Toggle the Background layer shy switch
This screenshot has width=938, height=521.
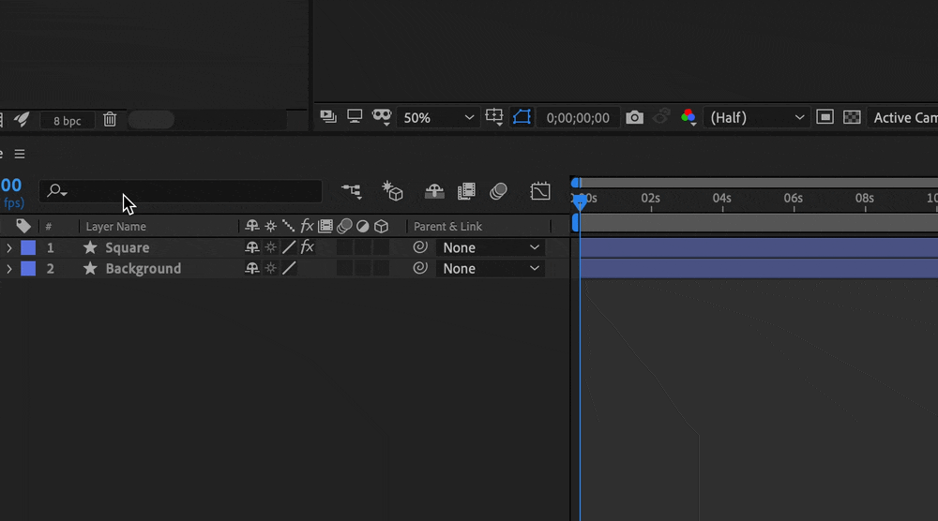point(251,269)
